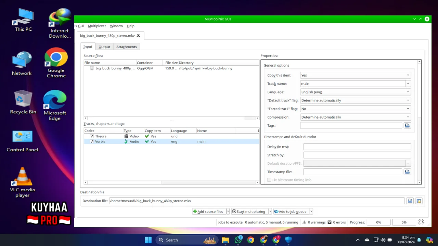The image size is (438, 246).
Task: Click the browse destination file save icon
Action: 410,201
